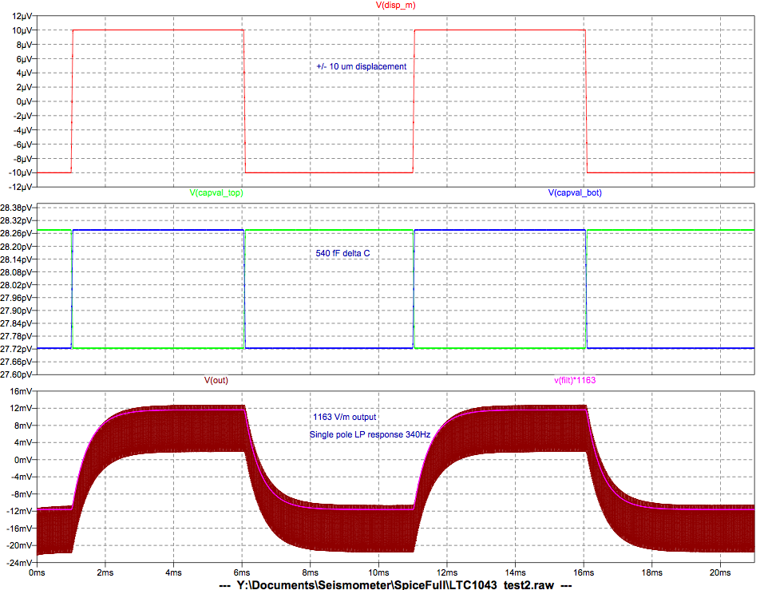Select the 27.60pV axis label

16,374
